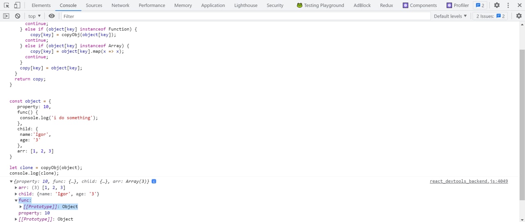Open the Lighthouse tab
The width and height of the screenshot is (525, 222).
pos(246,5)
